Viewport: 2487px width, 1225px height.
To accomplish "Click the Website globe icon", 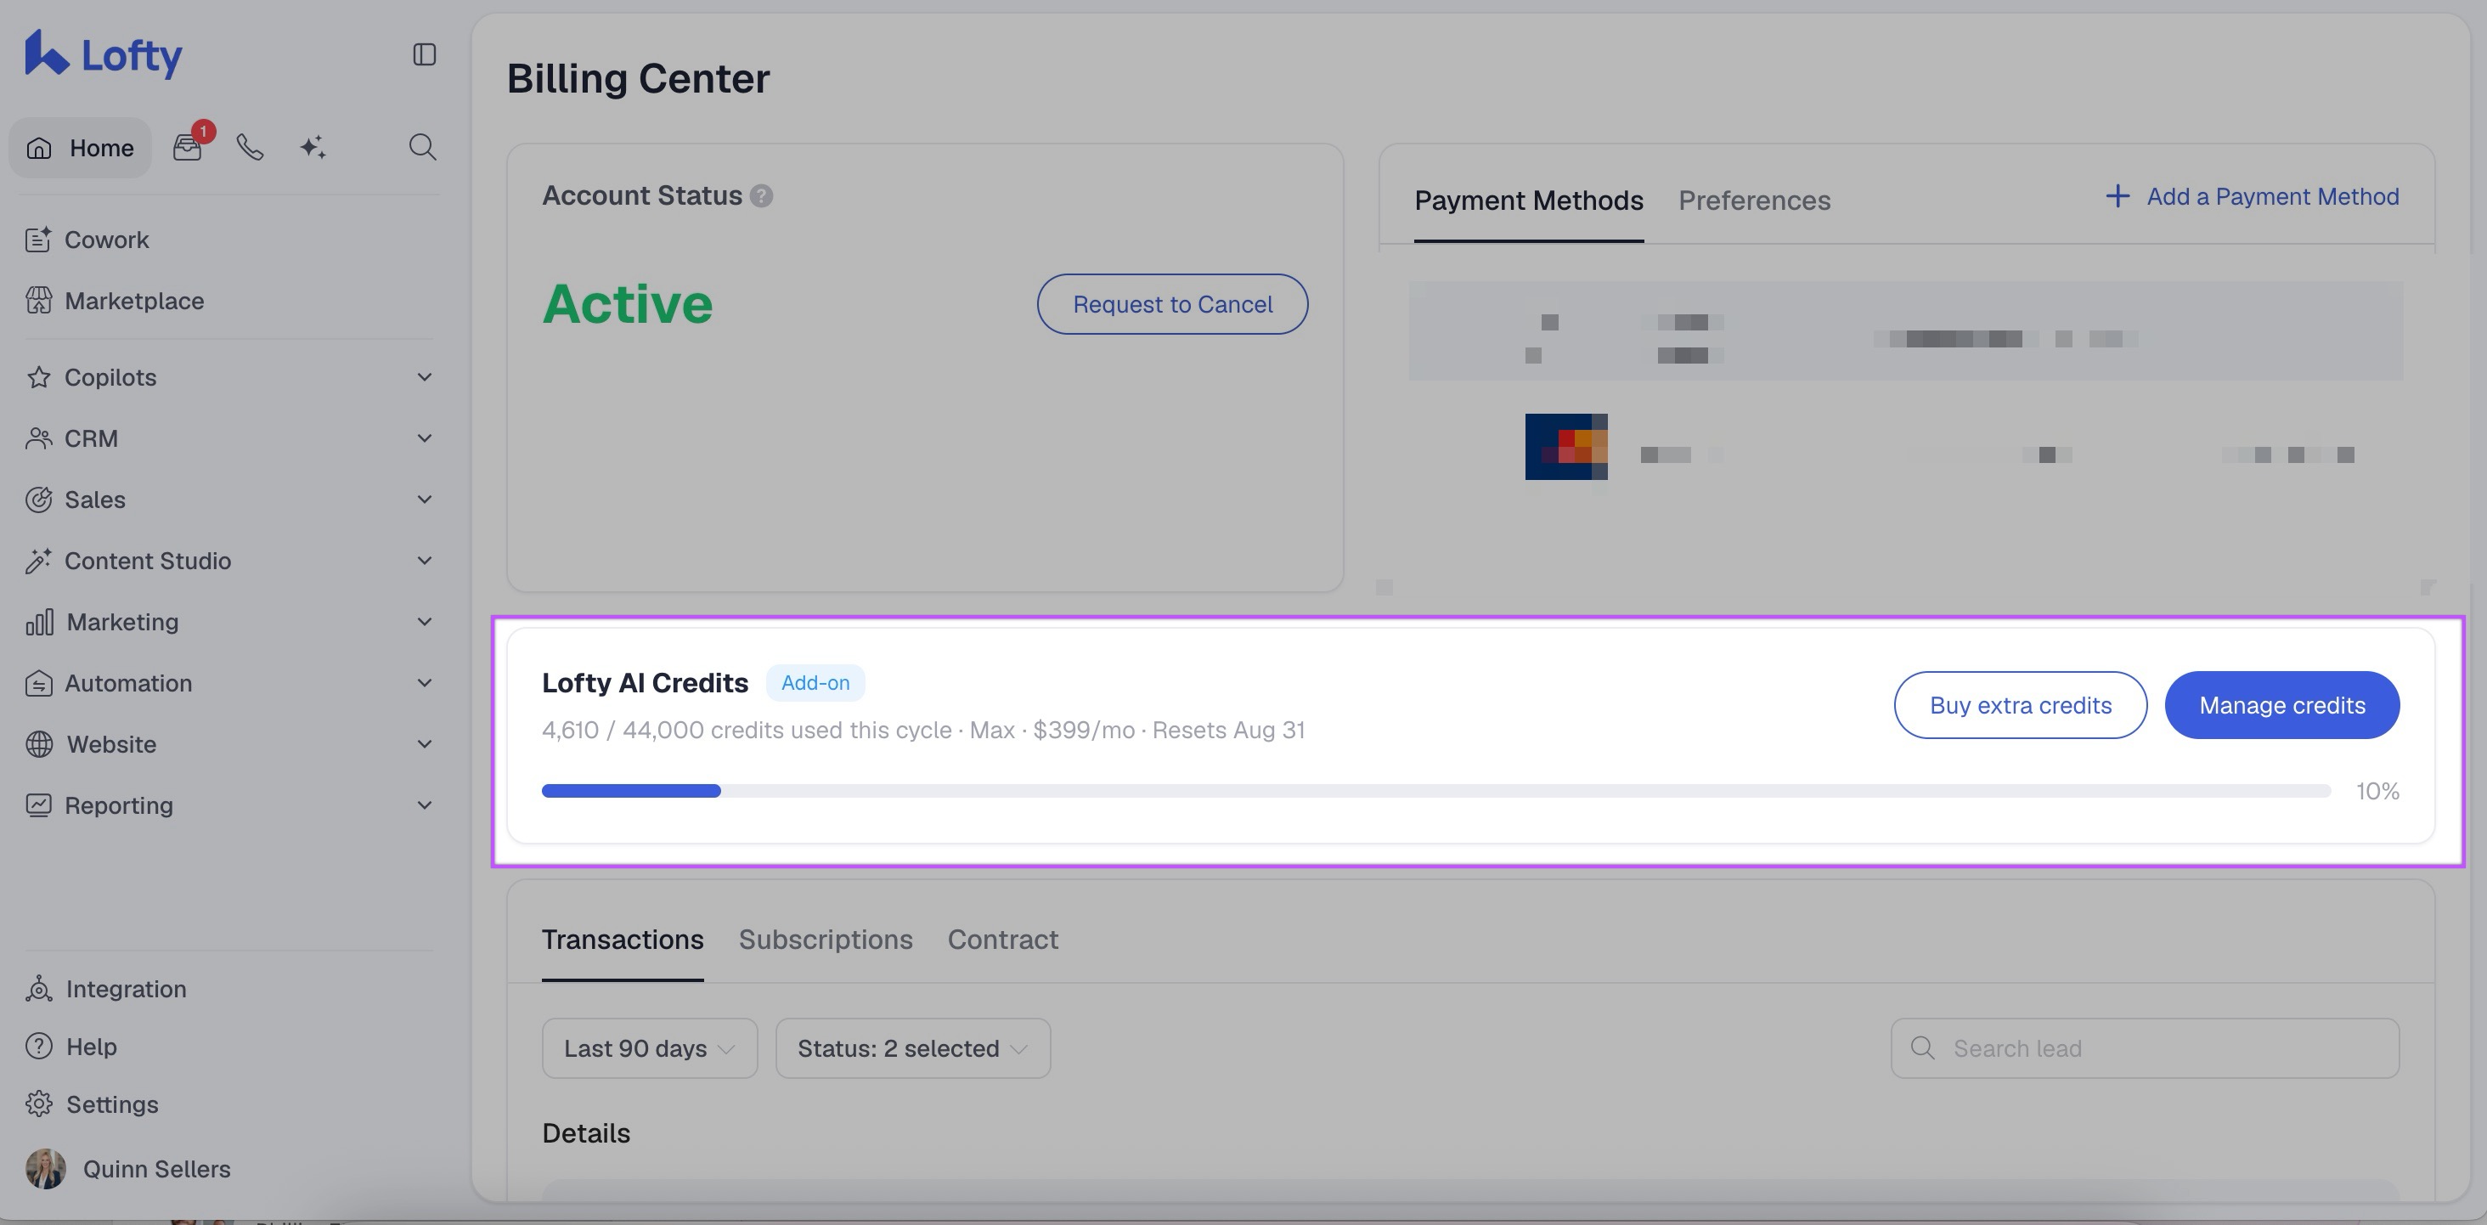I will (x=40, y=744).
